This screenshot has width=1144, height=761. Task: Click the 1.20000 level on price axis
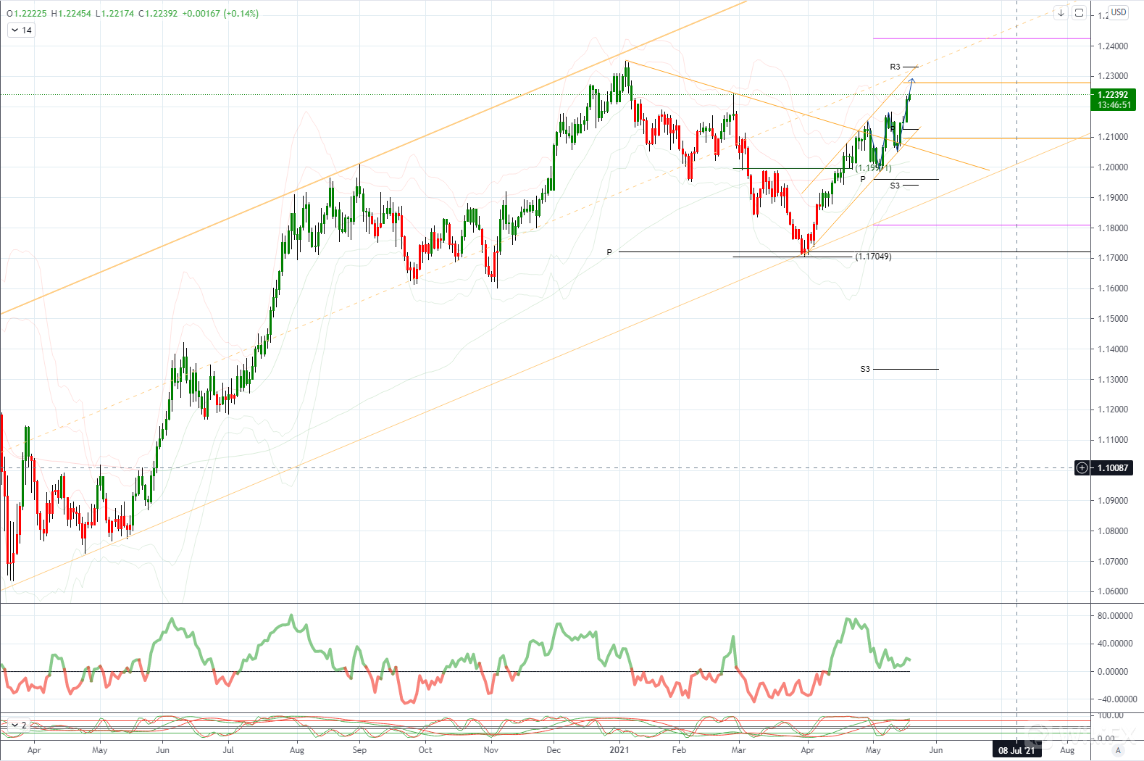click(x=1113, y=167)
